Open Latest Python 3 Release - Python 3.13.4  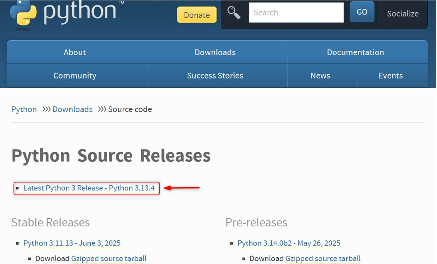click(x=89, y=188)
